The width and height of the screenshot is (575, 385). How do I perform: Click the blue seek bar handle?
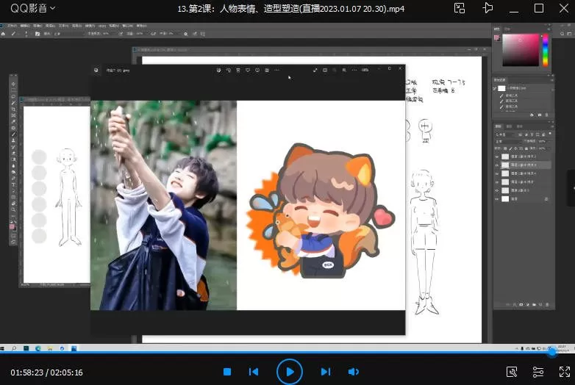pos(552,352)
